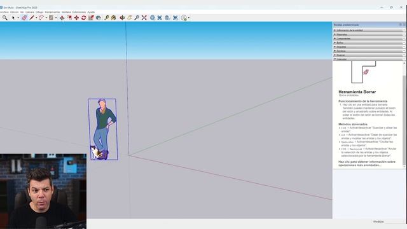This screenshot has height=229, width=407.
Task: Open the Herramientas menu
Action: point(52,12)
